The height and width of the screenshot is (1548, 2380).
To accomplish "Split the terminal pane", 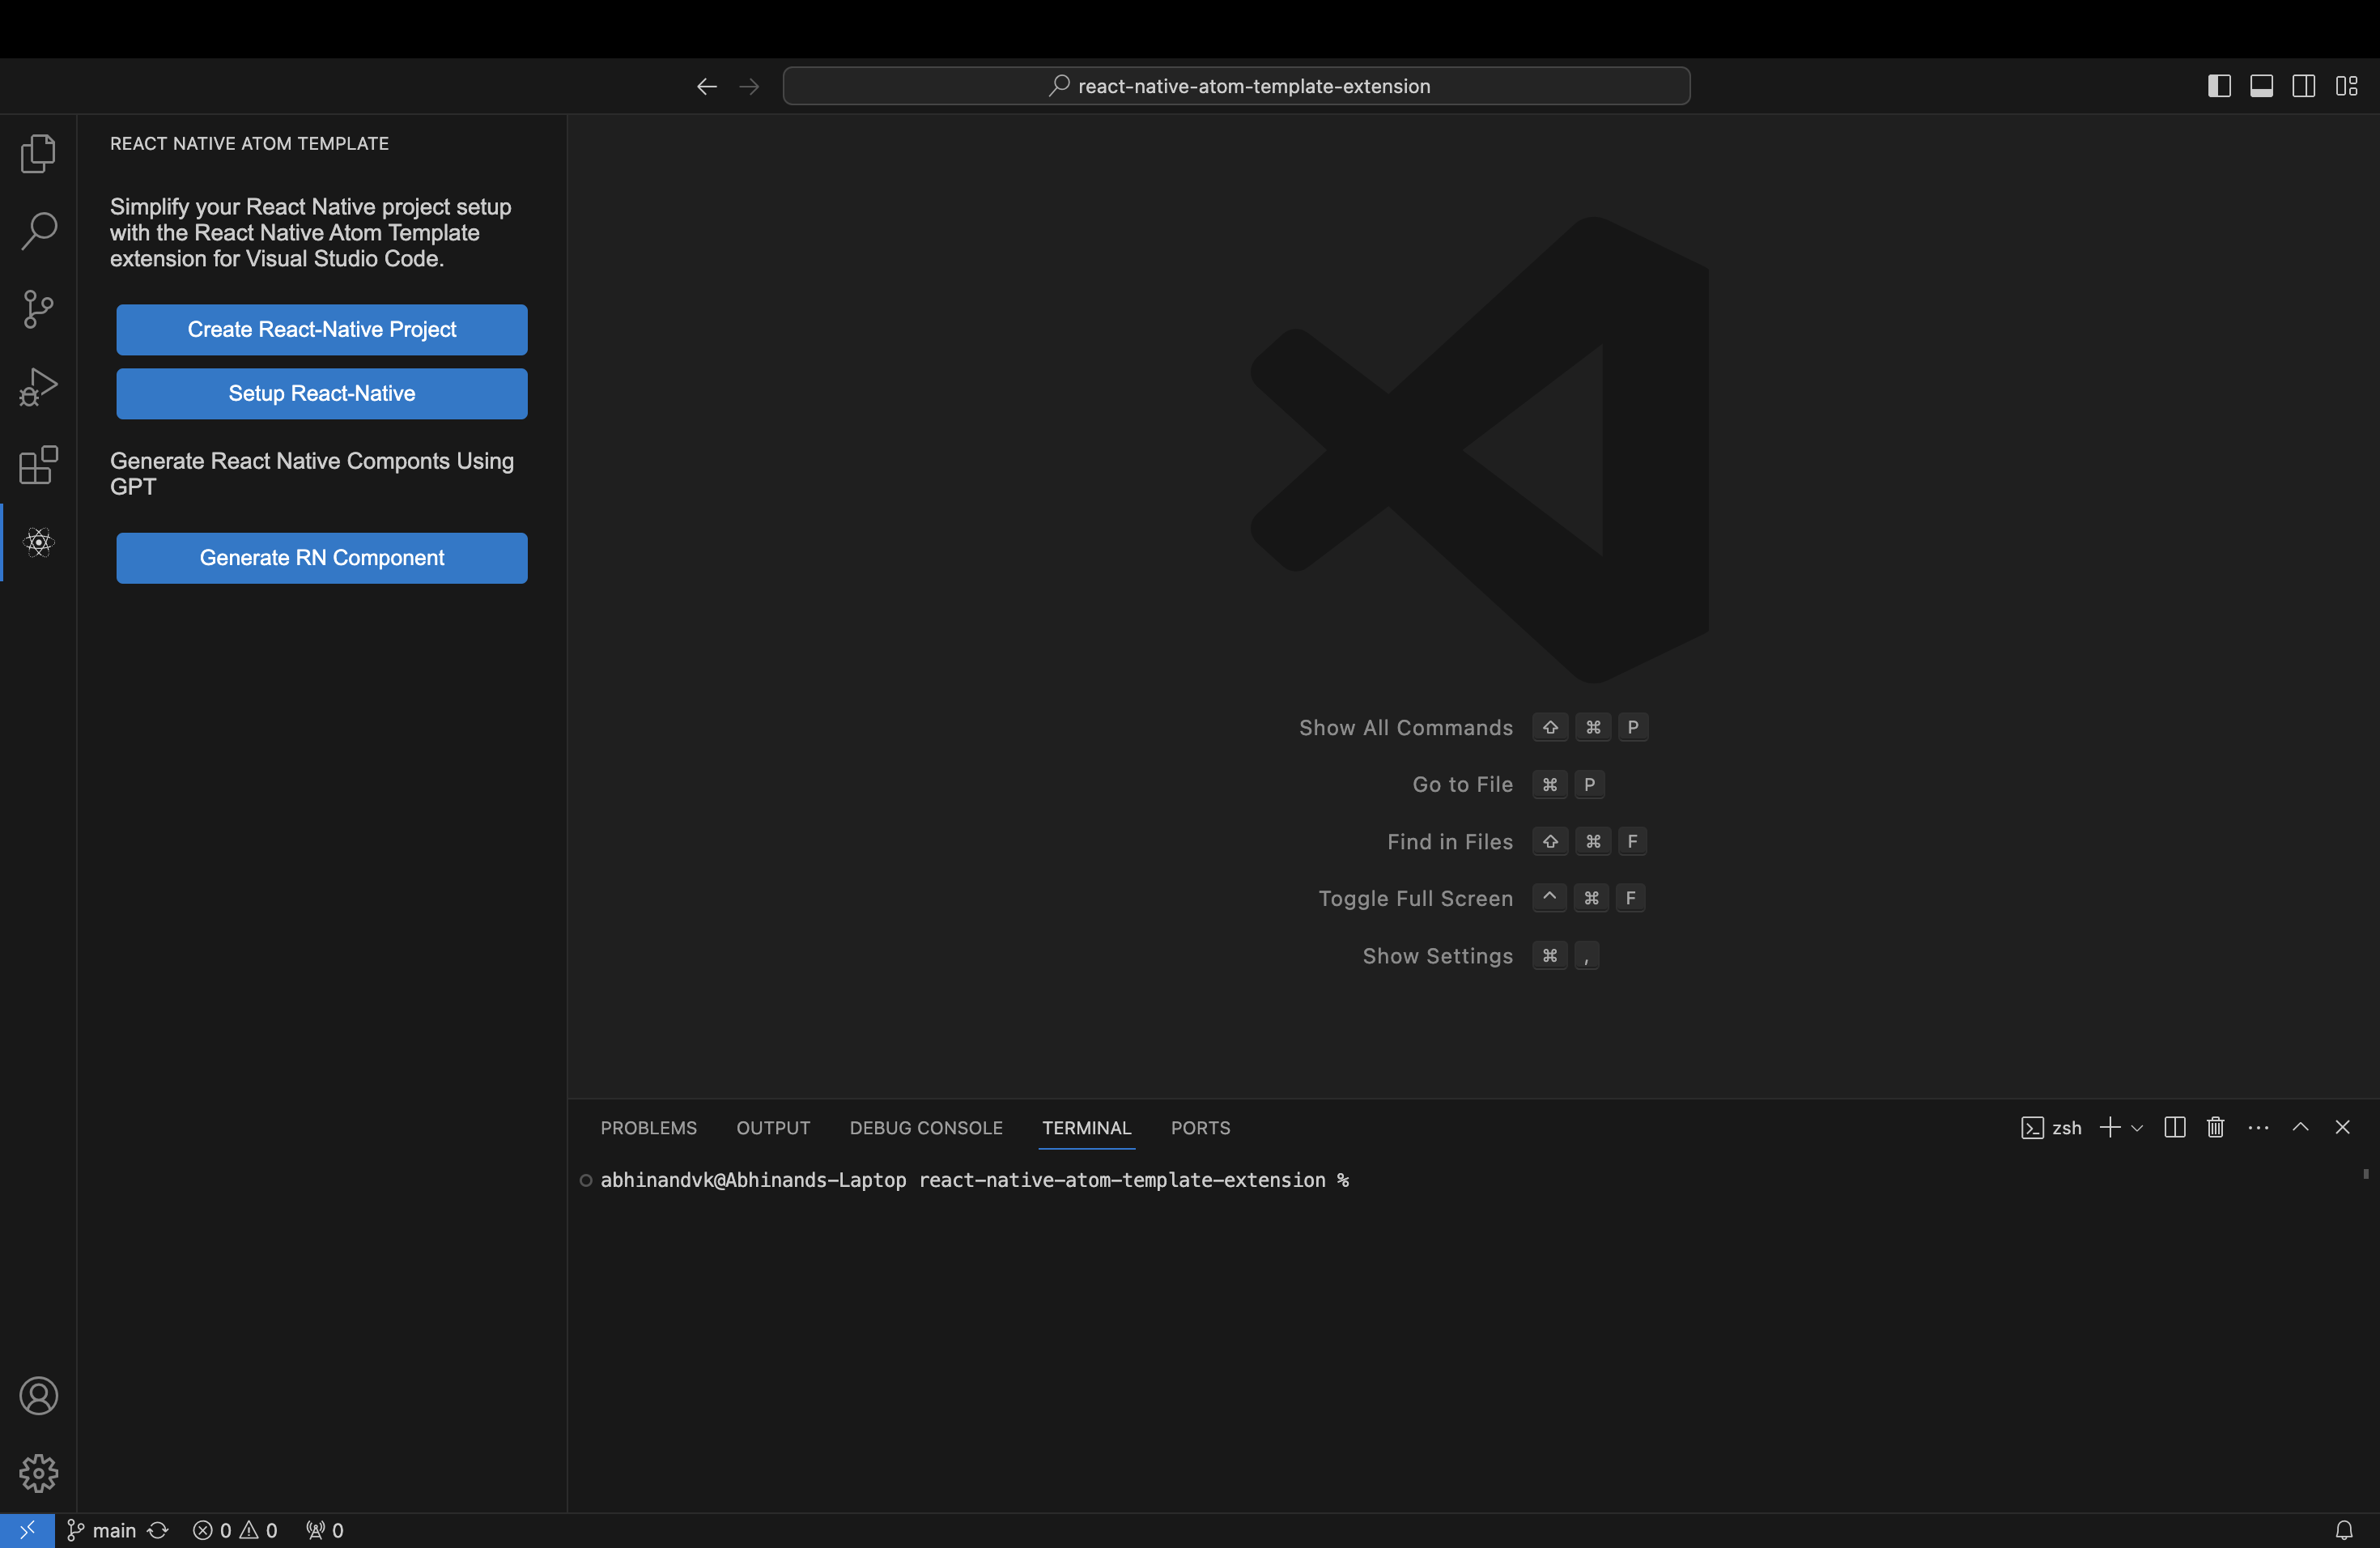I will click(2174, 1127).
